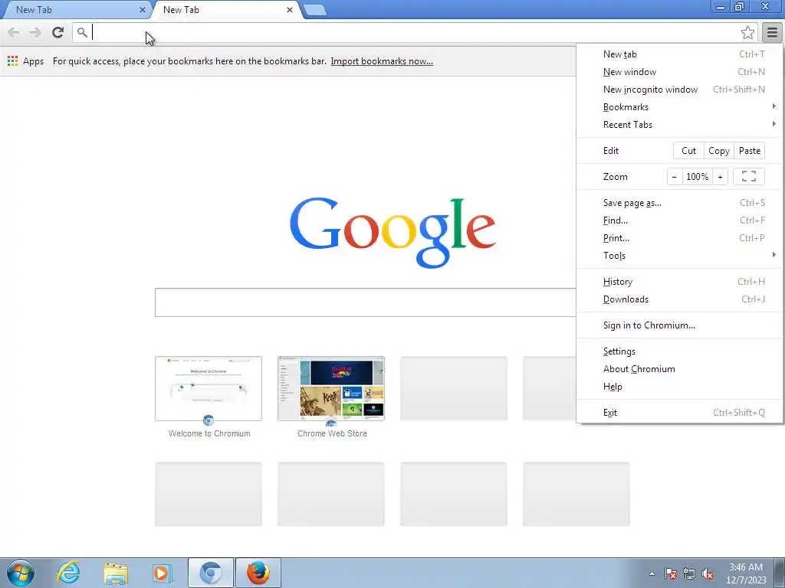The width and height of the screenshot is (785, 588).
Task: Open the Chrome Web Store thumbnail
Action: pos(331,388)
